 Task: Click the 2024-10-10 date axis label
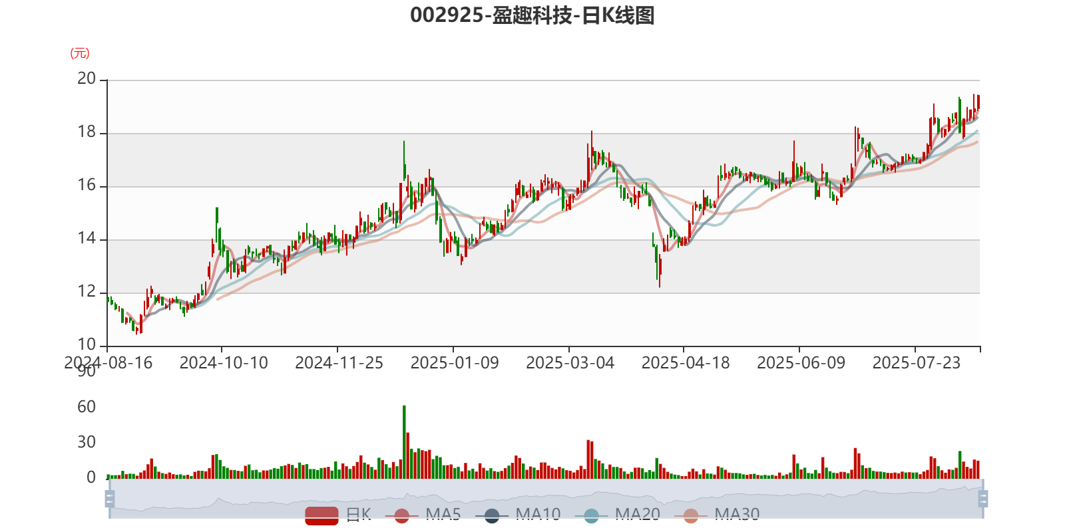tap(224, 362)
